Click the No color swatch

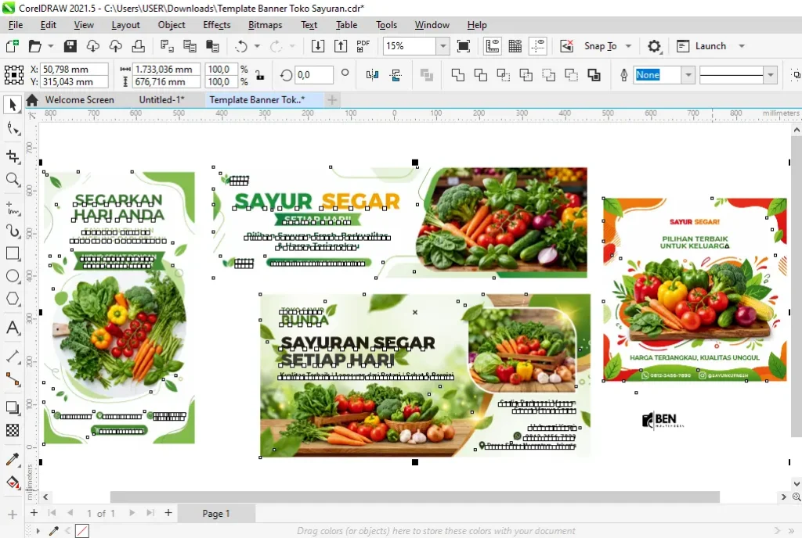81,531
